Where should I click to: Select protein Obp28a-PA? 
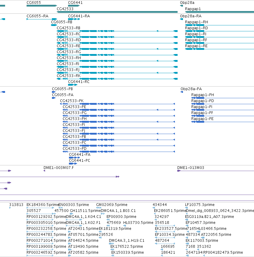191,89
